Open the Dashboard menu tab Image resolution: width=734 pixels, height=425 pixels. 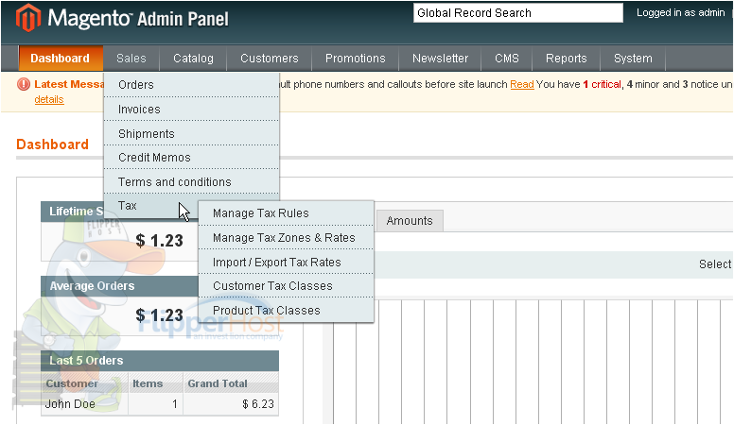(x=61, y=59)
